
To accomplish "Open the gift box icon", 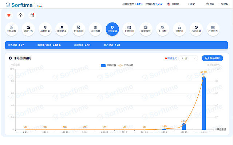I will tap(32, 16).
